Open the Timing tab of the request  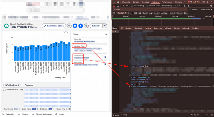177,28
